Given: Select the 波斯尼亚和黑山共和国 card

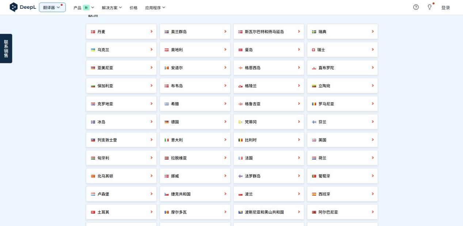Looking at the screenshot, I should [x=269, y=212].
